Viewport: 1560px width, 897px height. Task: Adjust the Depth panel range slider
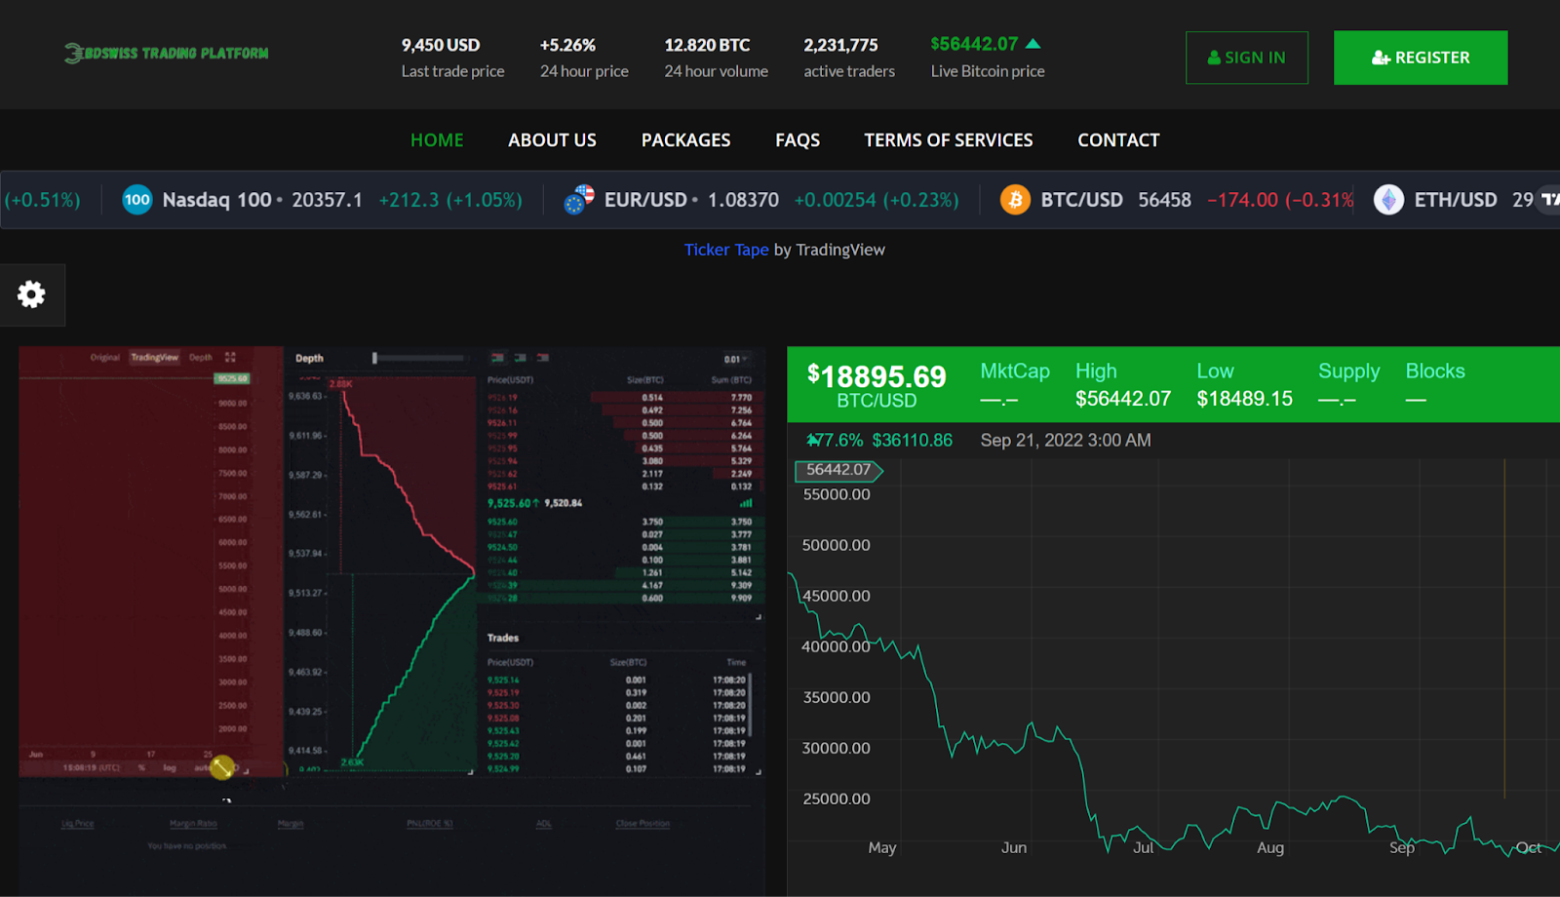tap(417, 358)
